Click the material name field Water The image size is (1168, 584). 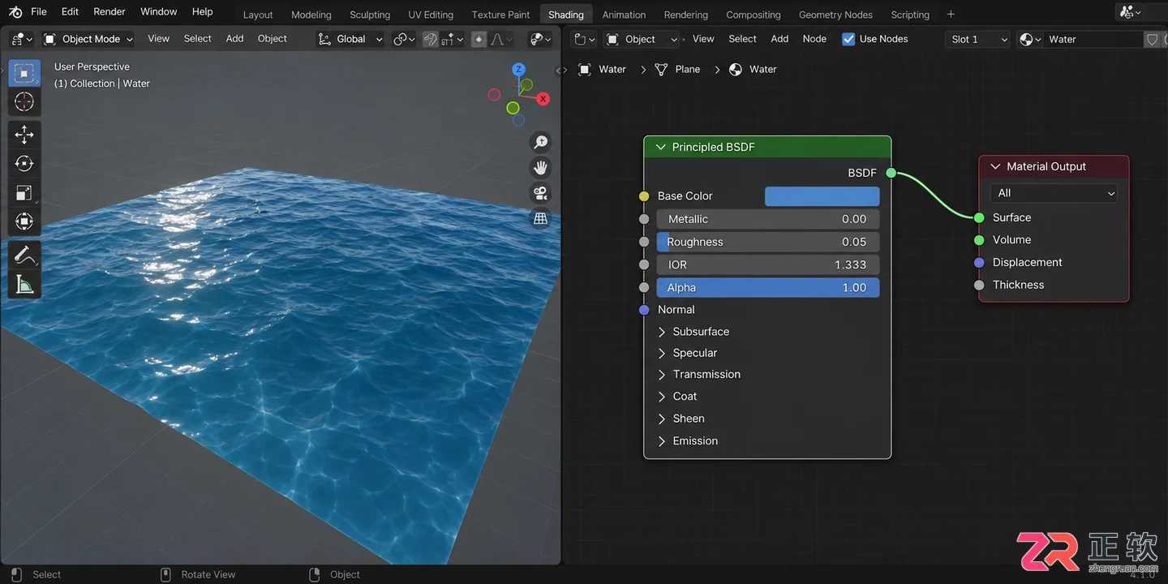1093,39
